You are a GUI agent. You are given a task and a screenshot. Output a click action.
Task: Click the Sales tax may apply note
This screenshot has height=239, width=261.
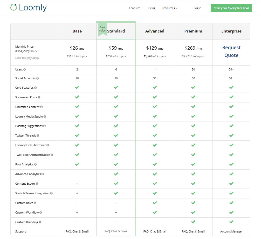27,58
